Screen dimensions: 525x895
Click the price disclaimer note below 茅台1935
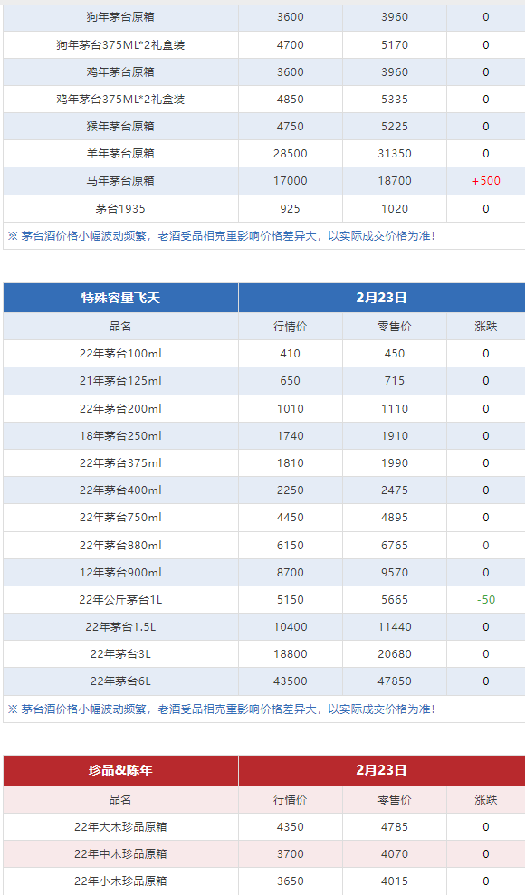tap(222, 236)
